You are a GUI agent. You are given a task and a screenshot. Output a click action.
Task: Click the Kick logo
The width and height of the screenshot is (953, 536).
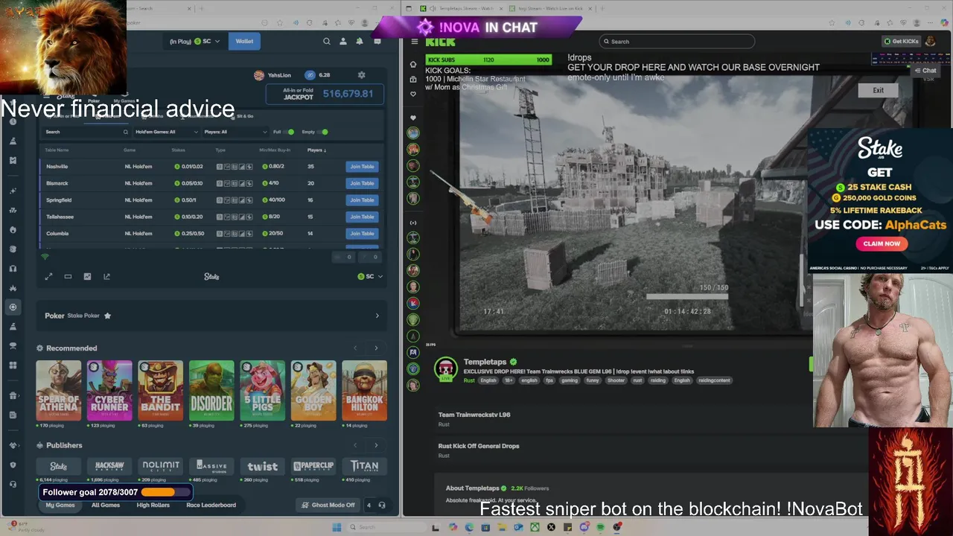coord(440,42)
